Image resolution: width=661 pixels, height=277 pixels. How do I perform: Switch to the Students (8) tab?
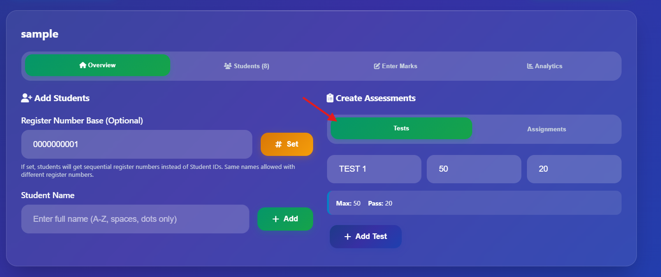click(x=246, y=66)
